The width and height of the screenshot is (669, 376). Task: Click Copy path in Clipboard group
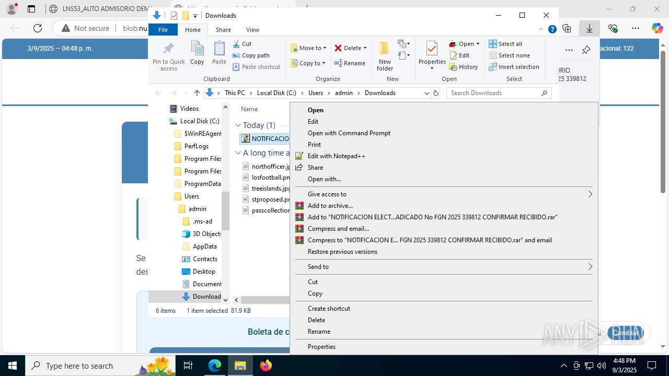[251, 55]
